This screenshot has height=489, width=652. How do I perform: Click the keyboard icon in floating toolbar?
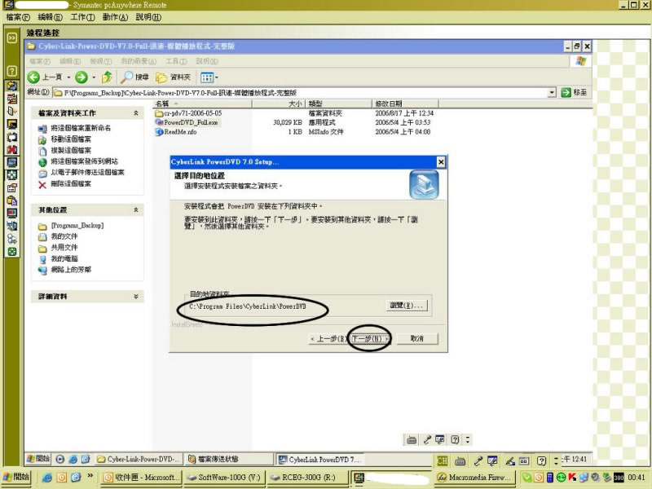[412, 439]
